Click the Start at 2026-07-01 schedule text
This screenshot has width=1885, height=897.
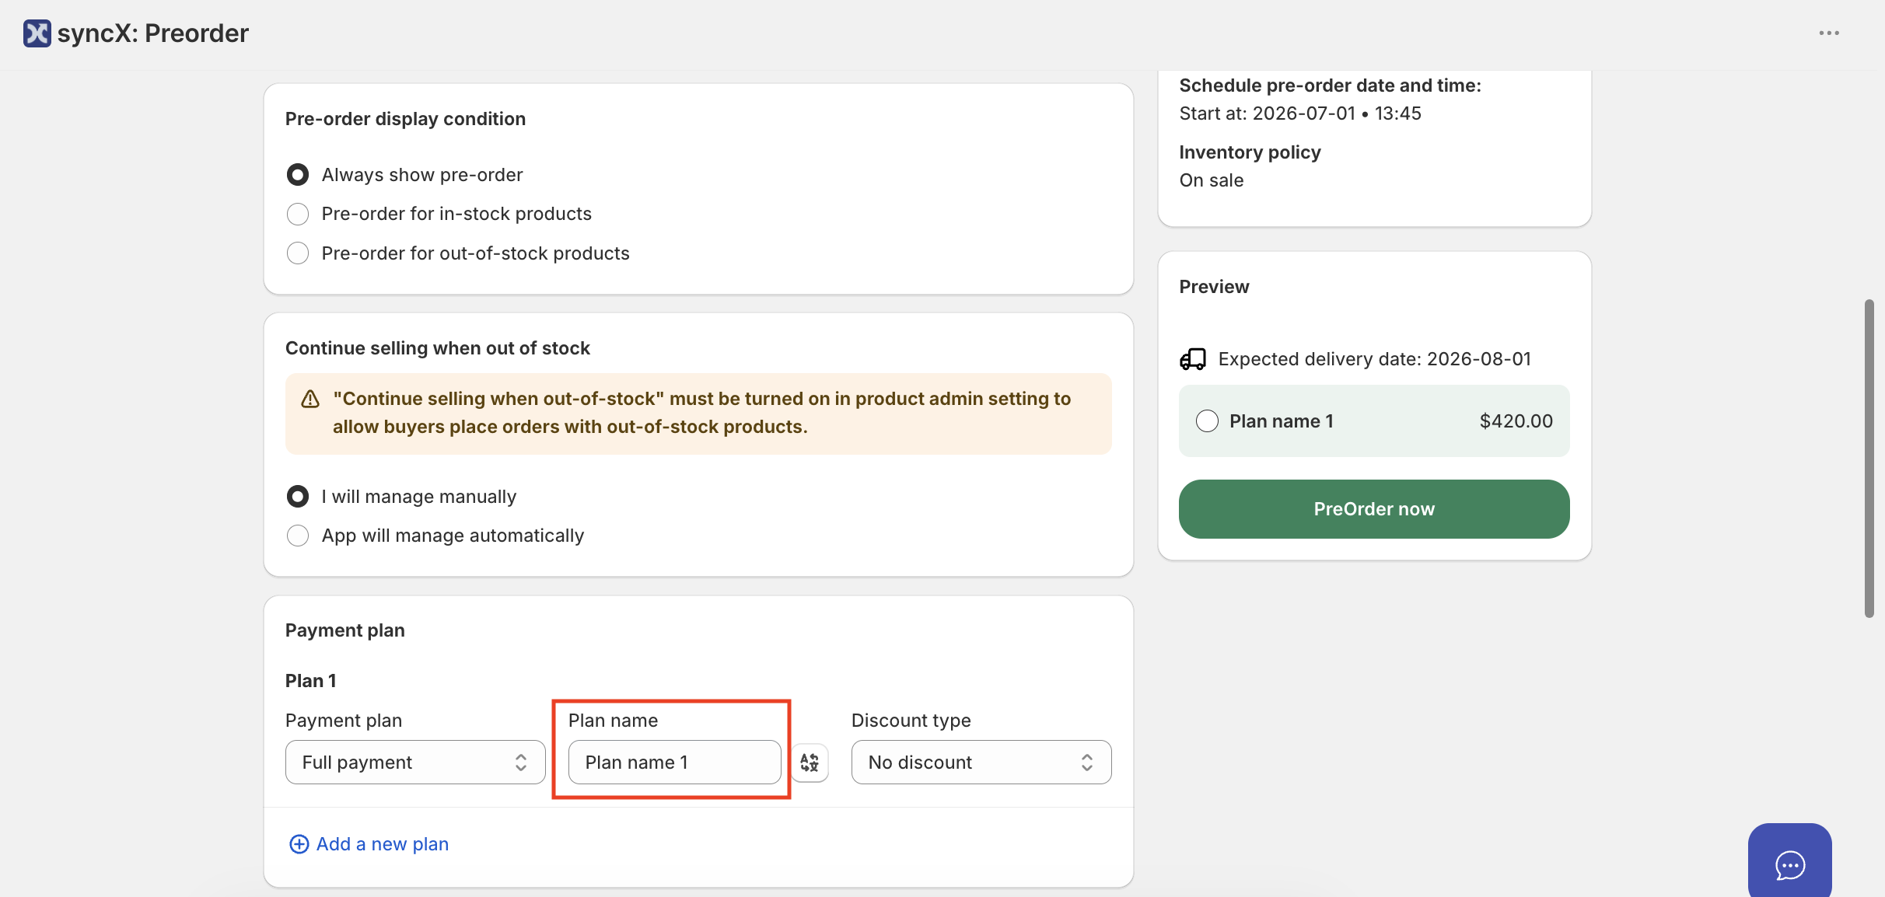1300,113
